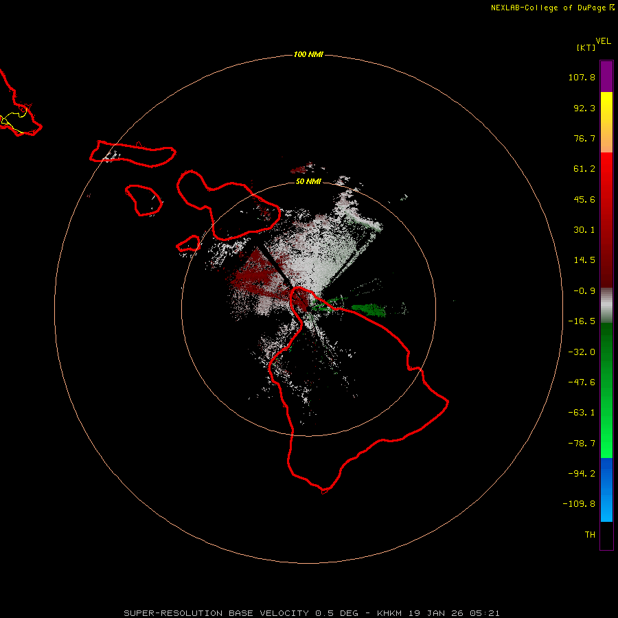The image size is (618, 618).
Task: Click the 100 NMI range ring label
Action: tap(308, 54)
